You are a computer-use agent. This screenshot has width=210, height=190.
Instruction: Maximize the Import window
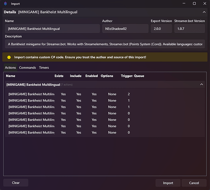pos(194,4)
